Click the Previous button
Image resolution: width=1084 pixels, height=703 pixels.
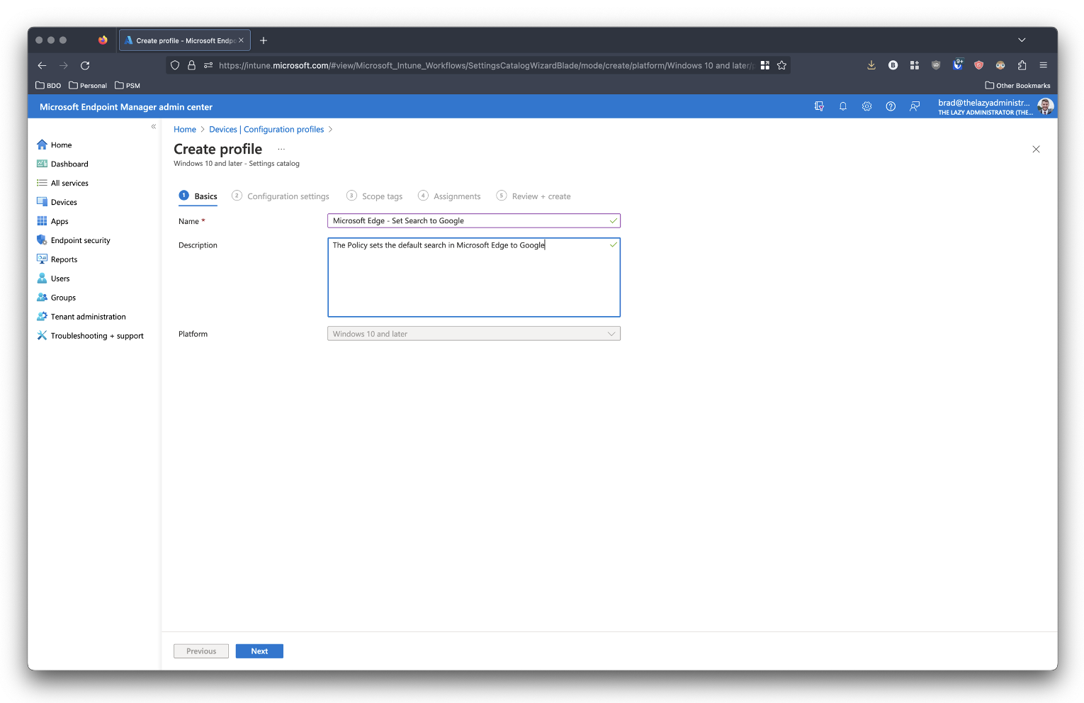(201, 651)
